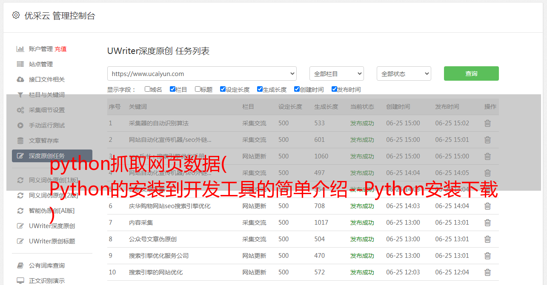Uncheck the 生成长度 field checkbox
Image resolution: width=547 pixels, height=285 pixels.
pos(260,89)
